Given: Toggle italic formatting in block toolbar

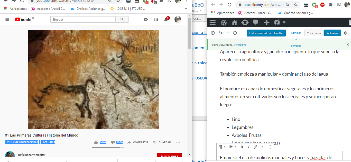Looking at the screenshot, I should [x=248, y=147].
